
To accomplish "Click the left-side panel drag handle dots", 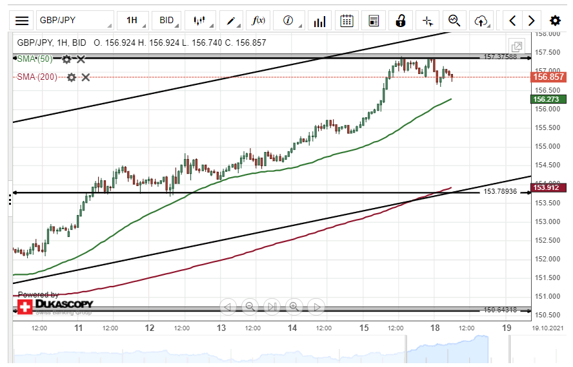I will (x=10, y=200).
